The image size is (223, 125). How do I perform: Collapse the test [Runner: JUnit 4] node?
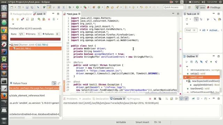pyautogui.click(x=10, y=45)
